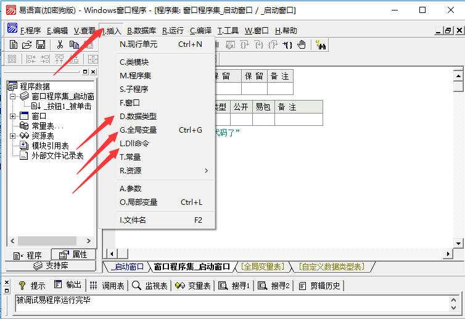Viewport: 465px width, 319px height.
Task: Select 外部文件记录表 in the tree
Action: [x=57, y=155]
